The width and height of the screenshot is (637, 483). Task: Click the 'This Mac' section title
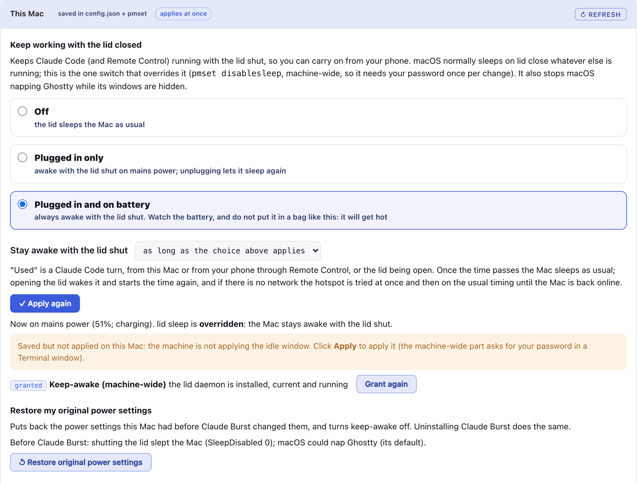(27, 14)
